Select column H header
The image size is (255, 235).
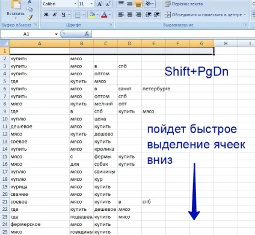pyautogui.click(x=226, y=43)
